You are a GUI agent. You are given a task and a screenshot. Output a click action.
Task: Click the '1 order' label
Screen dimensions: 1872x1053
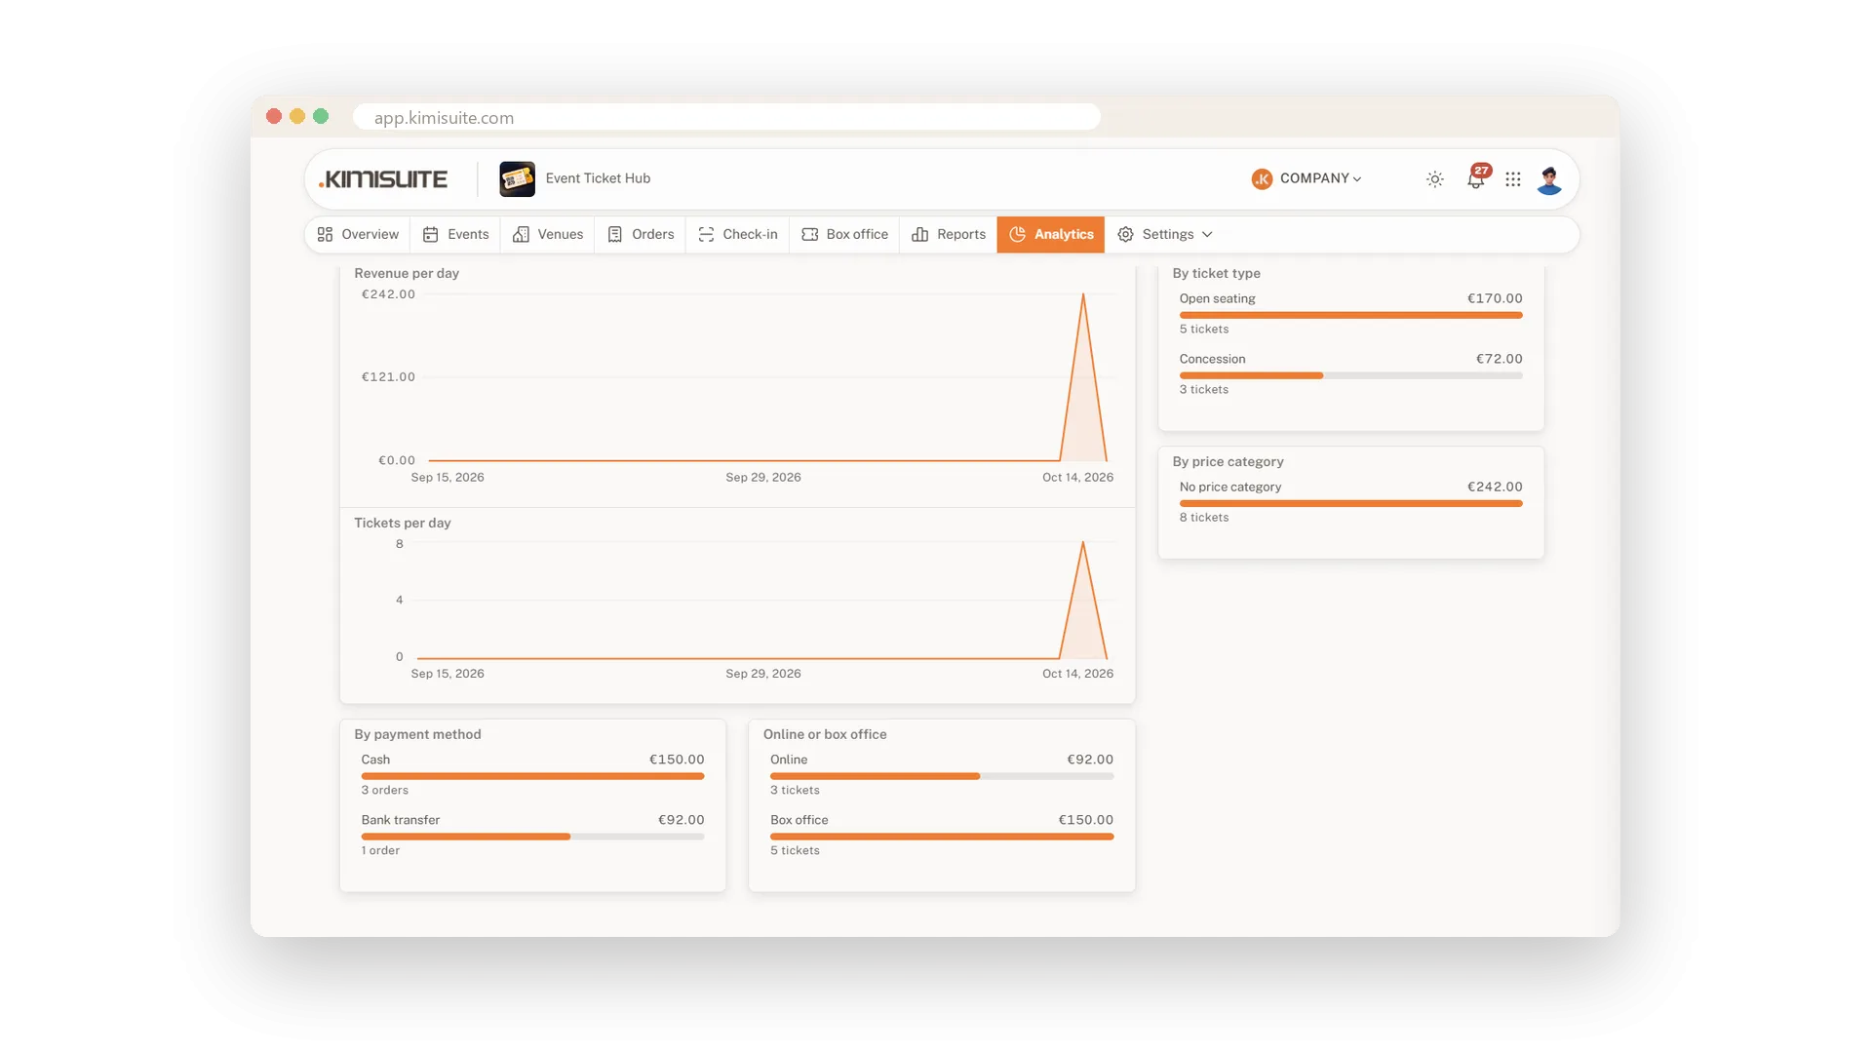[x=380, y=851]
